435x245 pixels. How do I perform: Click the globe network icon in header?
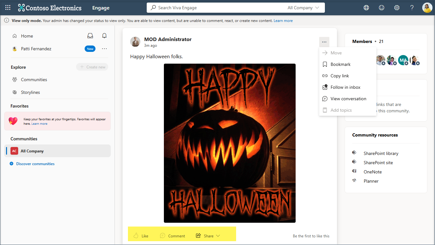click(x=366, y=8)
